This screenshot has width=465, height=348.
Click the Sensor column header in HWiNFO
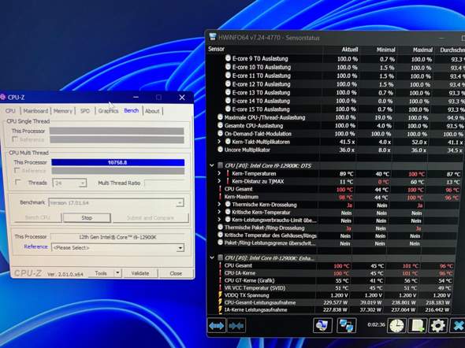[x=216, y=49]
